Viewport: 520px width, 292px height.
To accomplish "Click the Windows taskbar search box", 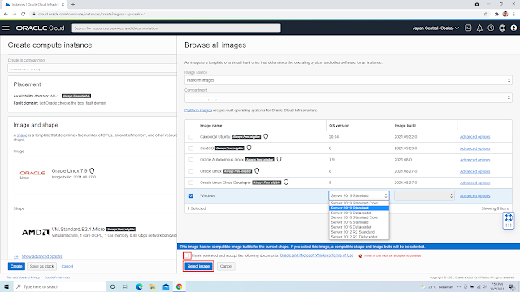I will pyautogui.click(x=59, y=286).
